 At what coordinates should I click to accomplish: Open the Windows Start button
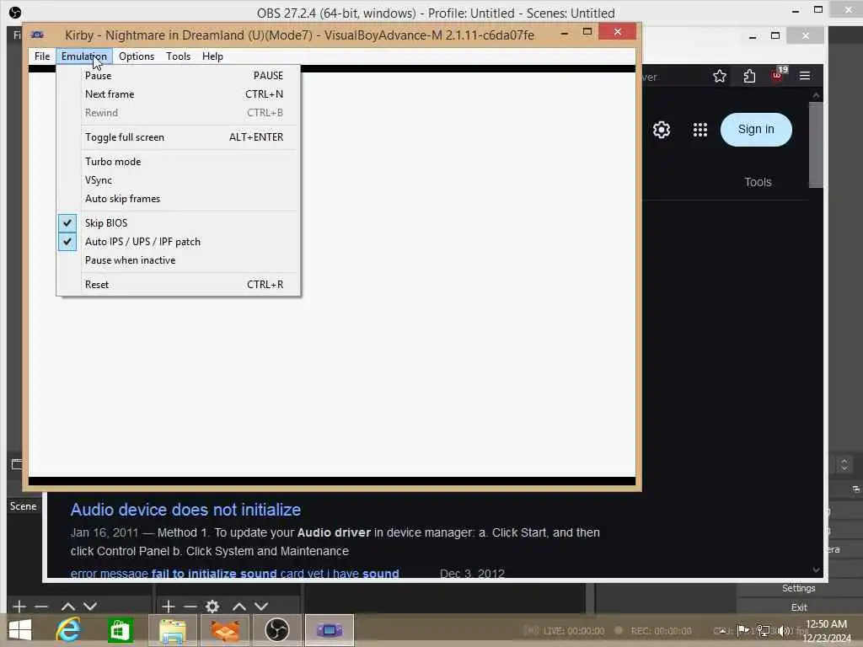coord(20,630)
